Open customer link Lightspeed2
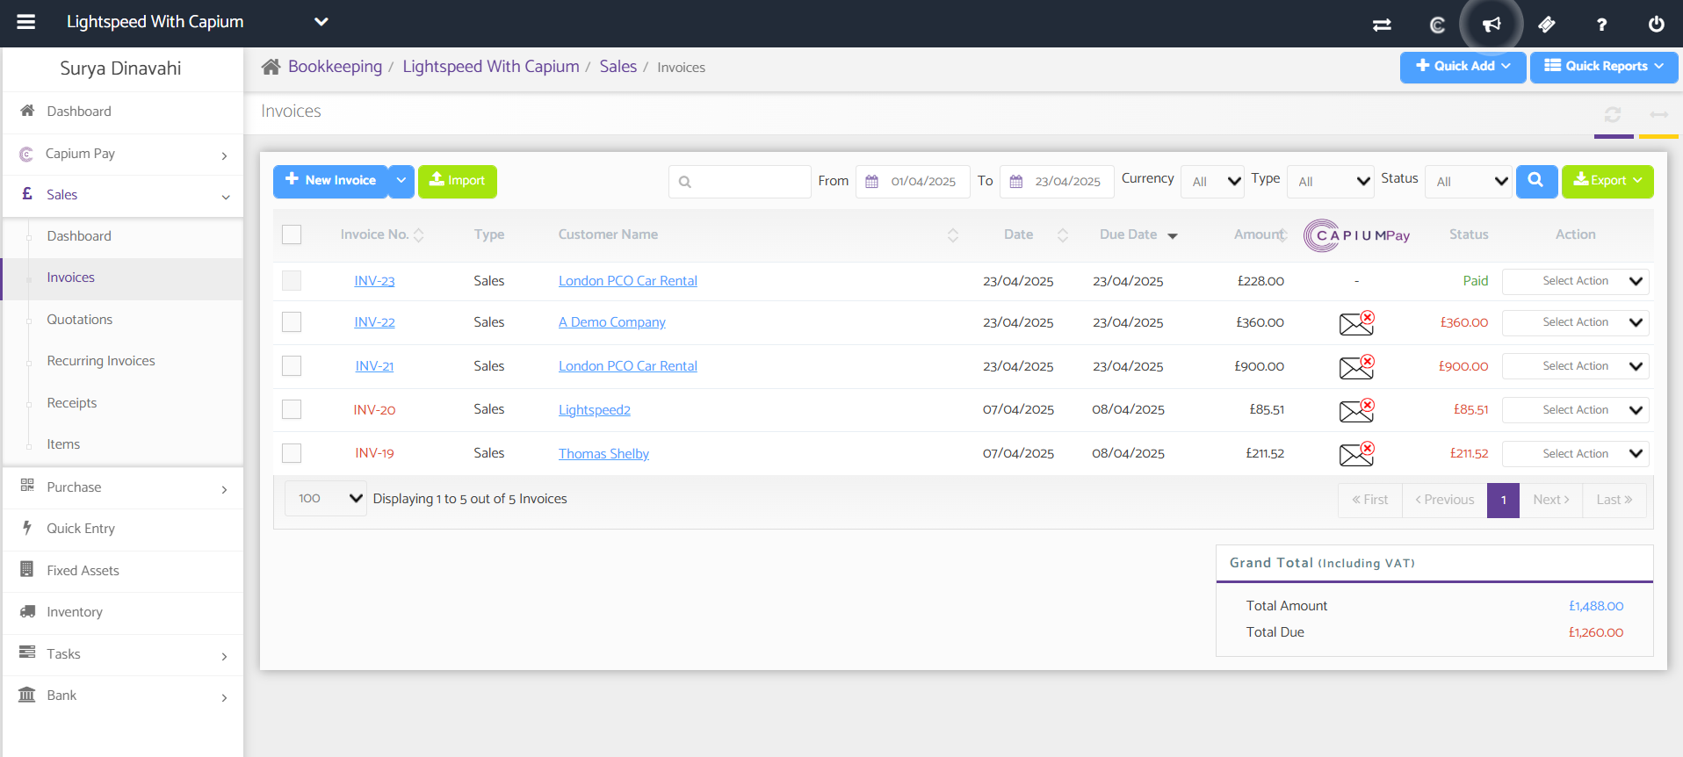Viewport: 1683px width, 757px height. coord(595,410)
